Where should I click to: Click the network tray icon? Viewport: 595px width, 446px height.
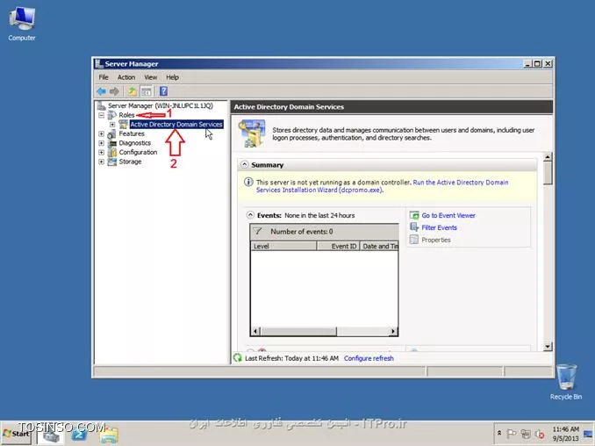coord(526,434)
